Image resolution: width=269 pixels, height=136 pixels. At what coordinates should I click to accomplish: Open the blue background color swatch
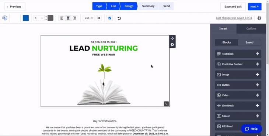pyautogui.click(x=26, y=18)
